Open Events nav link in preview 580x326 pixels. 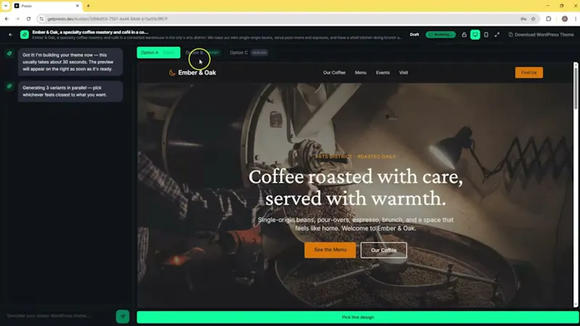(383, 73)
